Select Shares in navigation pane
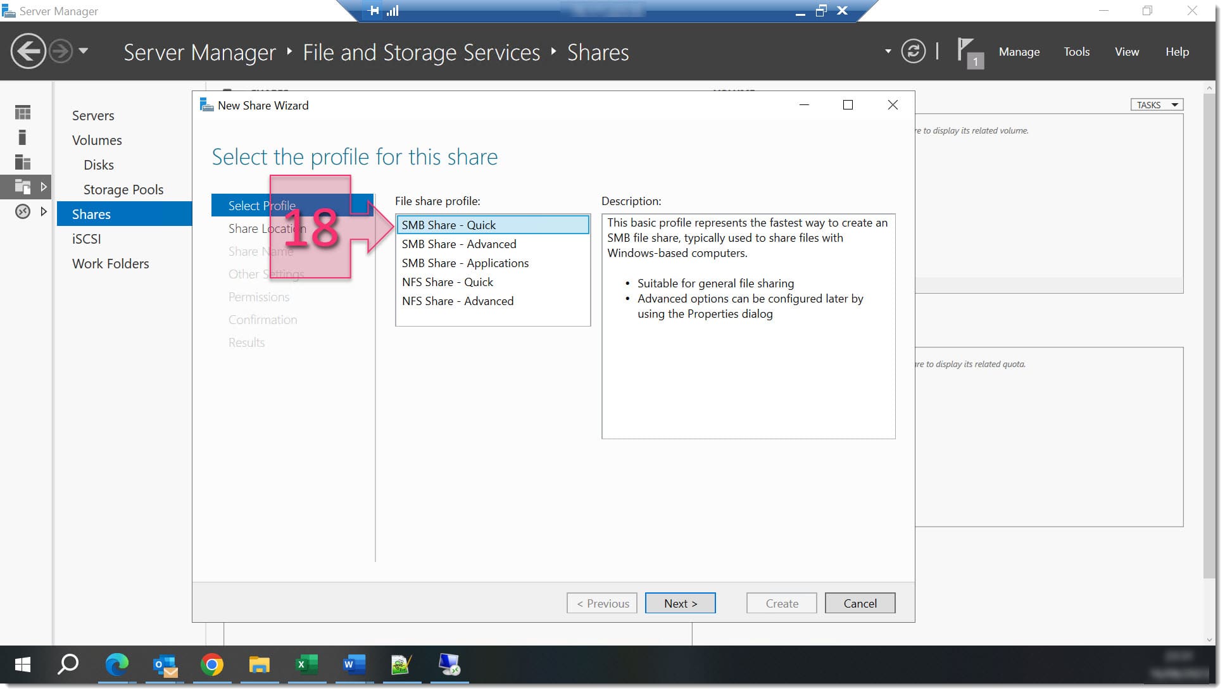This screenshot has height=693, width=1225. point(124,214)
